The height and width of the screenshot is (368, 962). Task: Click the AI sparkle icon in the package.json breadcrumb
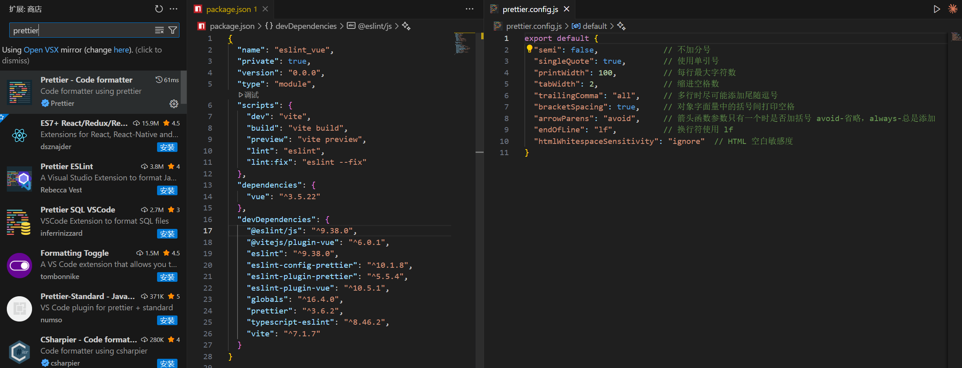[x=406, y=26]
